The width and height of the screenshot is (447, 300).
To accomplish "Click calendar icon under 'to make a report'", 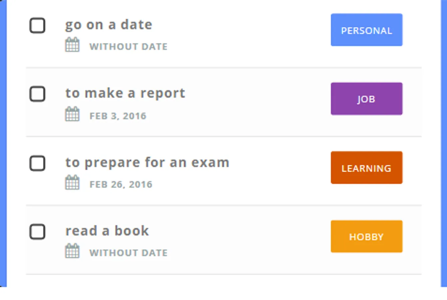I will coord(72,114).
